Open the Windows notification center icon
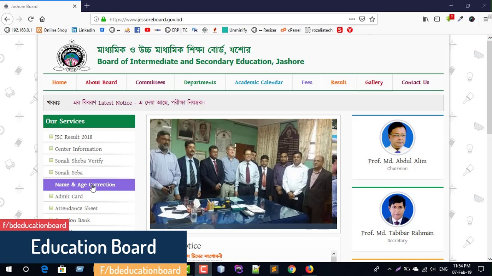The height and width of the screenshot is (276, 492). (x=480, y=269)
